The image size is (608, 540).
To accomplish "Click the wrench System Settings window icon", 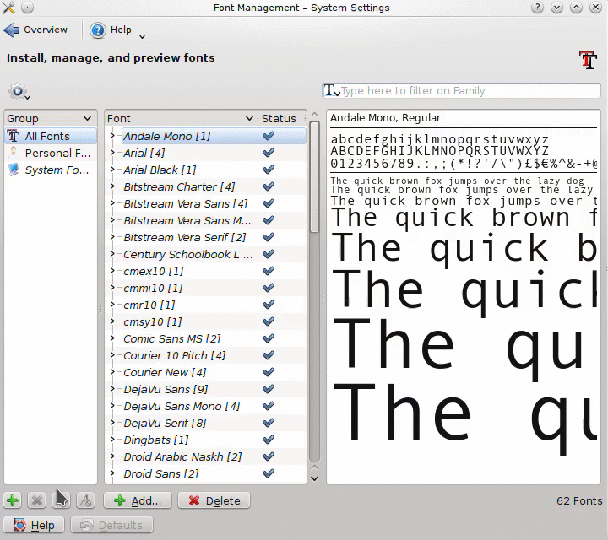I will 8,8.
